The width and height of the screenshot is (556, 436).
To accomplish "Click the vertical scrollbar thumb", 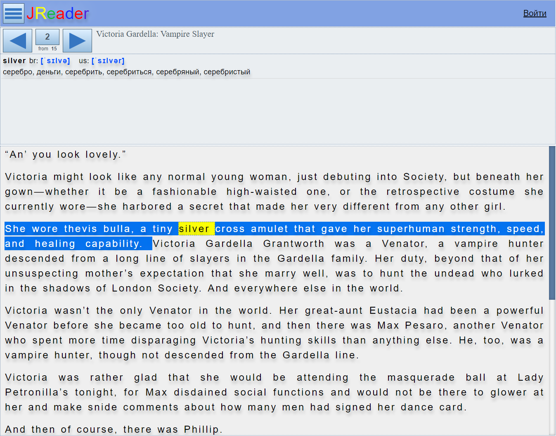I will pos(552,223).
